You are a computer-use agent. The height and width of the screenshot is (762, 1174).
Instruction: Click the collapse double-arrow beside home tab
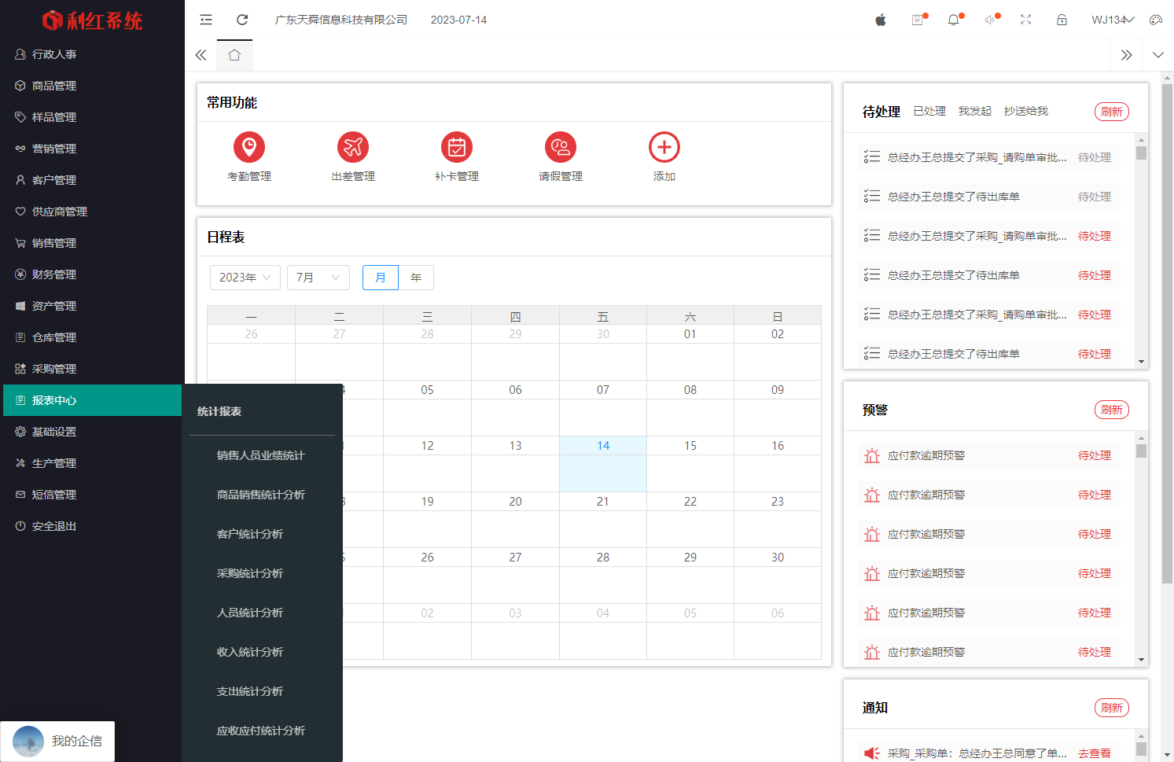tap(201, 55)
